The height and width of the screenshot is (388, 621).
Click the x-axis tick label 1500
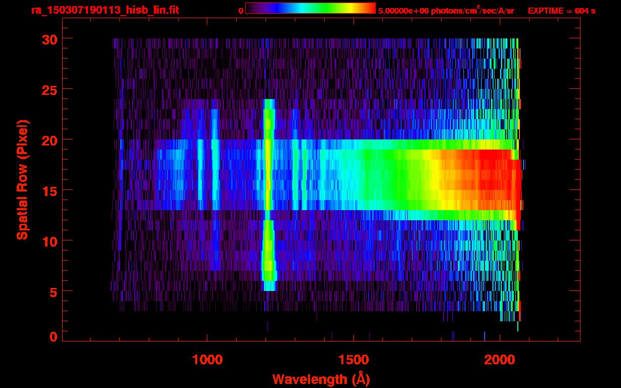(353, 360)
